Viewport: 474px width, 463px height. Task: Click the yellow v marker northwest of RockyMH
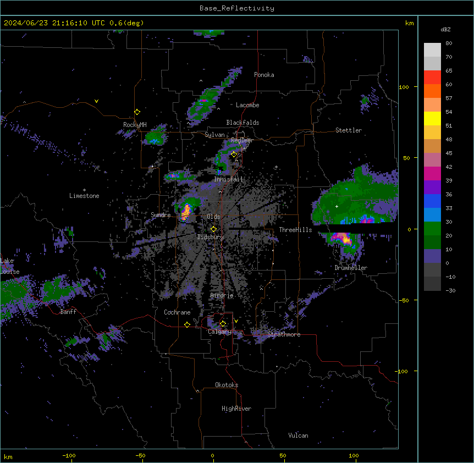[96, 101]
